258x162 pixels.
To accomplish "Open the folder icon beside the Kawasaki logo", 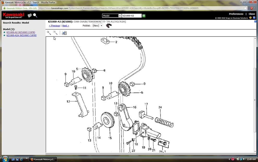I will coord(30,15).
